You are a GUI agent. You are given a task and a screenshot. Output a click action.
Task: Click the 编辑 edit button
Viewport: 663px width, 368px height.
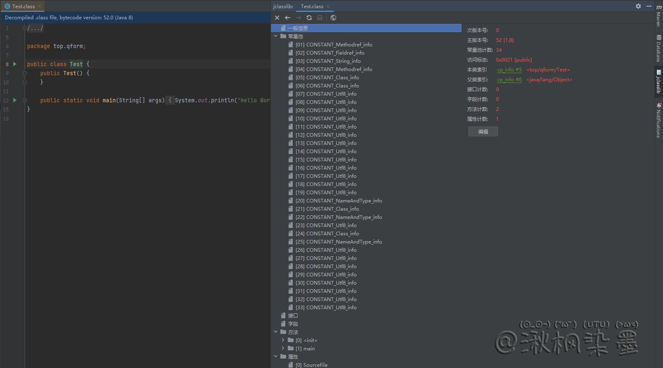pos(483,131)
